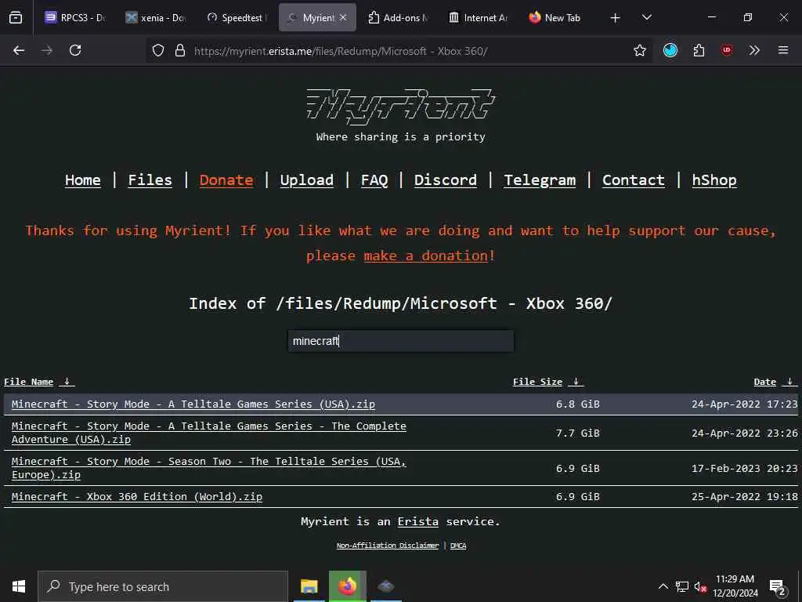Expand more toolbar tools chevron
This screenshot has width=802, height=602.
(x=754, y=50)
